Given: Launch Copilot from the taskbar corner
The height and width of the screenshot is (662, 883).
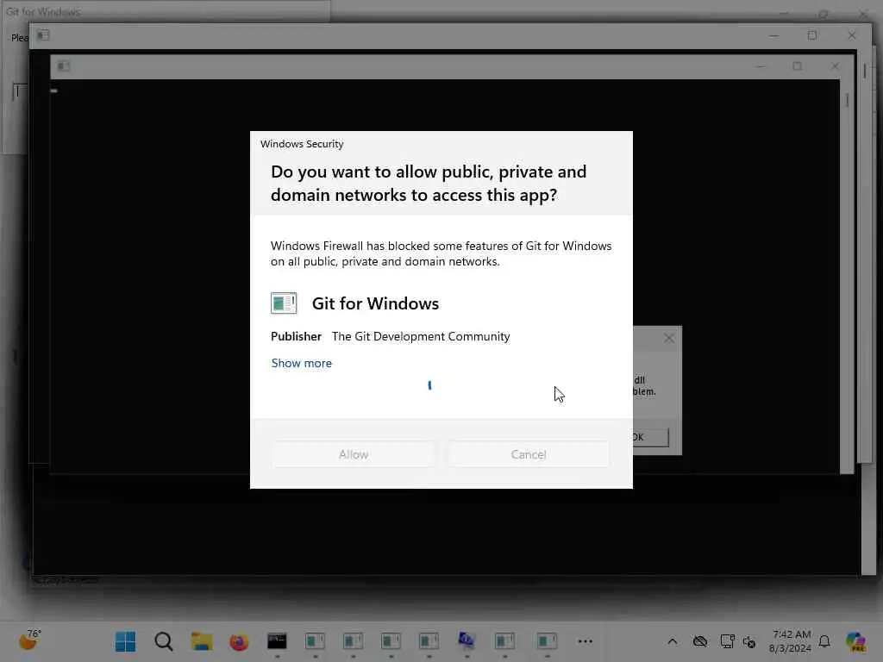Looking at the screenshot, I should 855,641.
